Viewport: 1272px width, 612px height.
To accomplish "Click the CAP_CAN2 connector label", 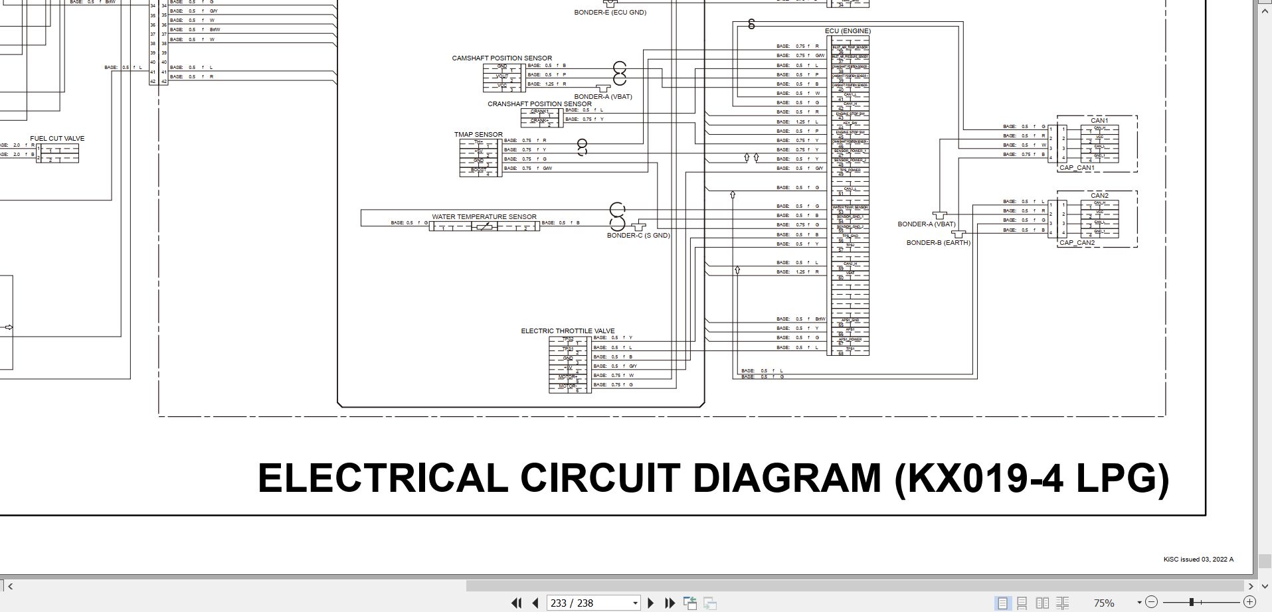I will tap(1077, 243).
